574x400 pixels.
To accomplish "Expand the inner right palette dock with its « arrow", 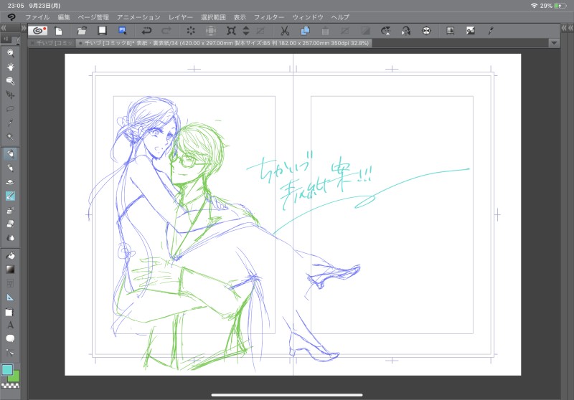I will (x=564, y=28).
